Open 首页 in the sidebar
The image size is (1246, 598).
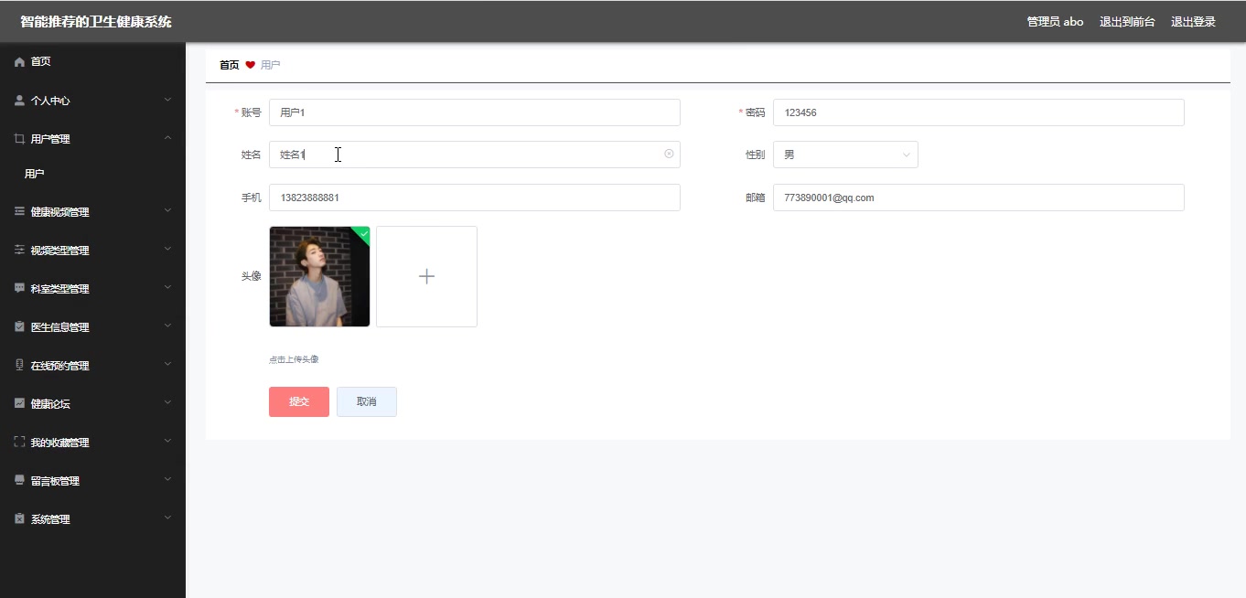pyautogui.click(x=92, y=62)
